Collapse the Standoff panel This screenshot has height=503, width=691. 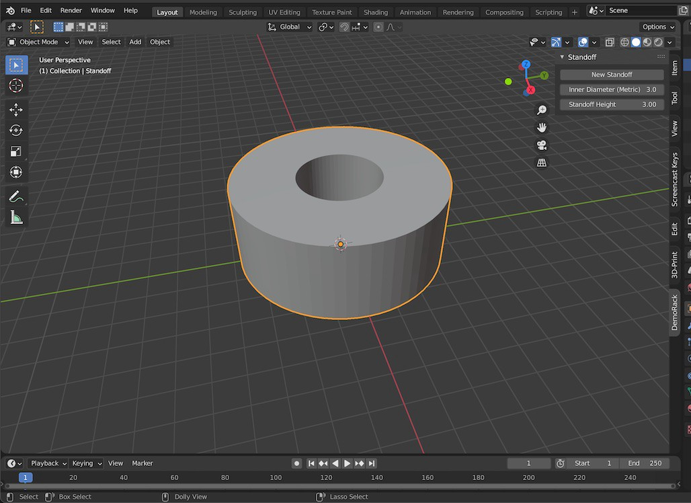[x=562, y=57]
